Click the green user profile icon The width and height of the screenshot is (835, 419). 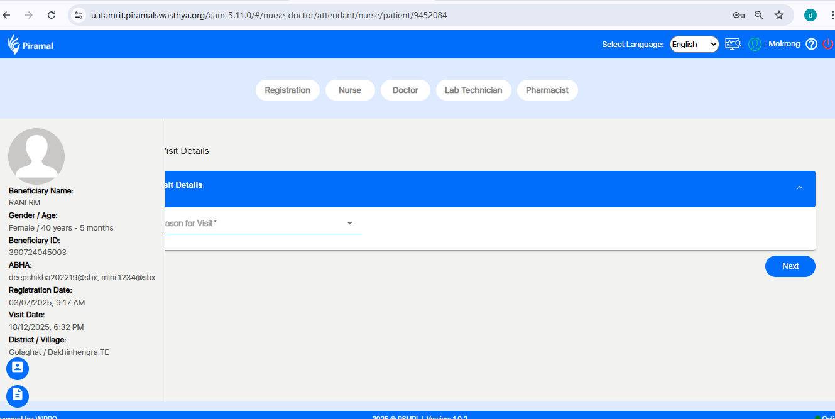coord(754,45)
